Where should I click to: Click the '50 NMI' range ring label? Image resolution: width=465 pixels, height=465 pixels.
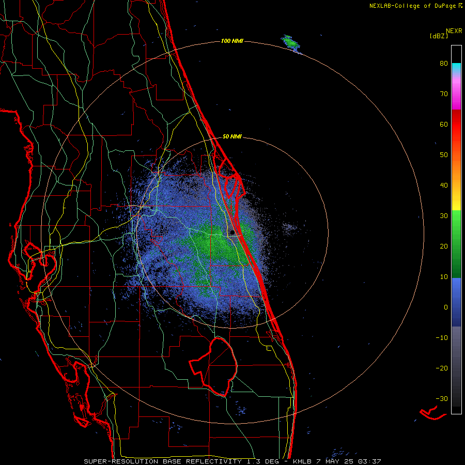point(232,137)
